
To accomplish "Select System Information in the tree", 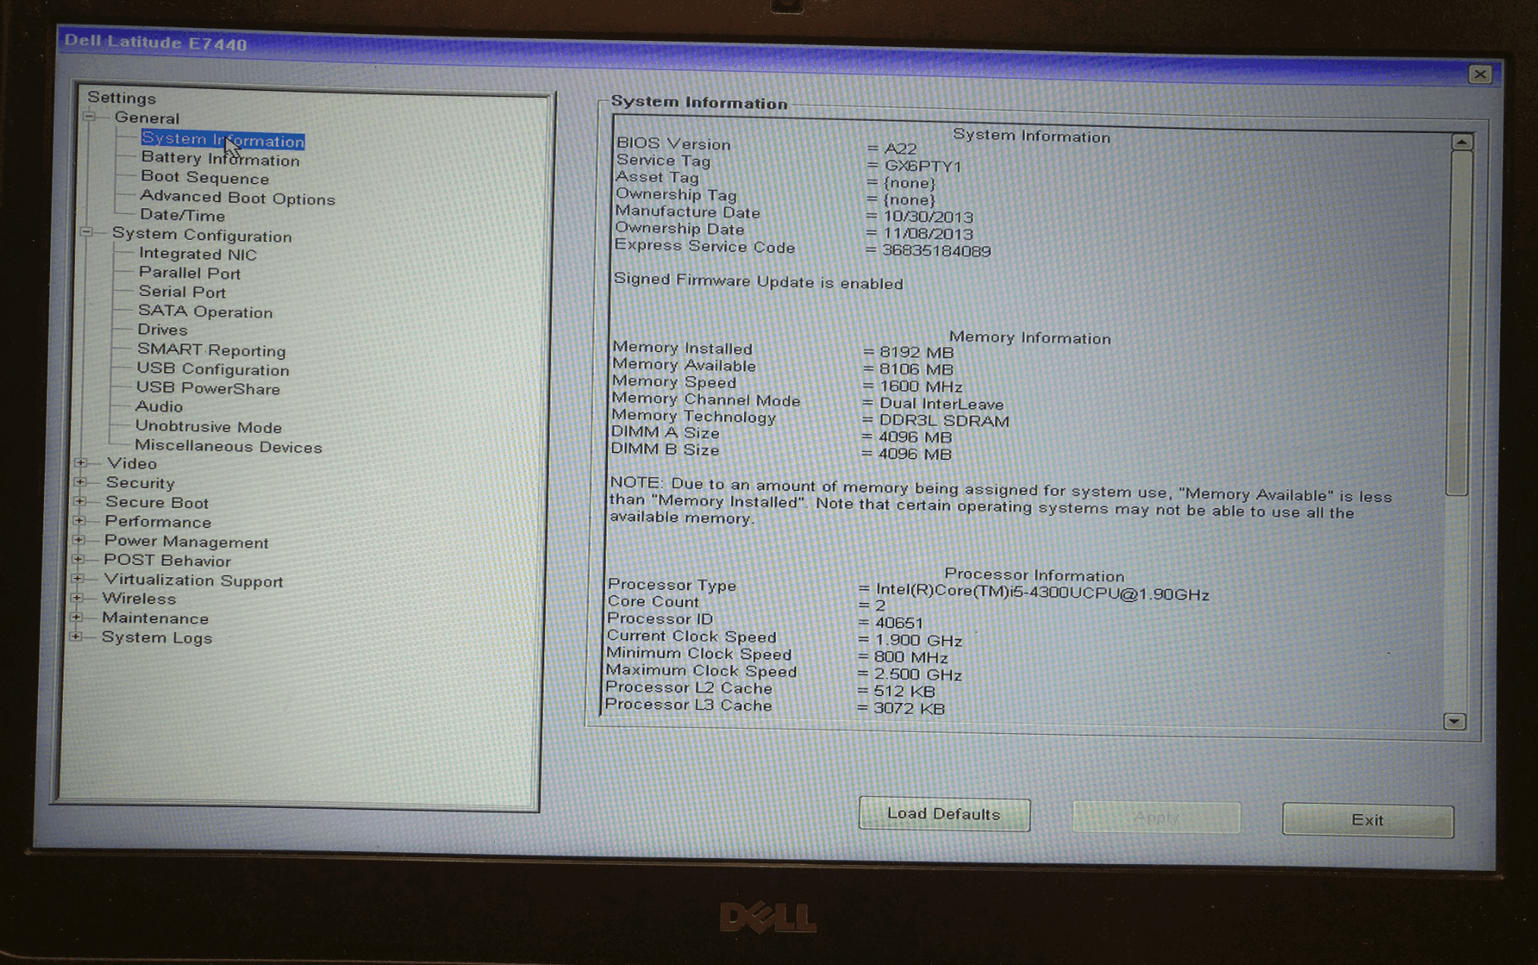I will tap(222, 140).
